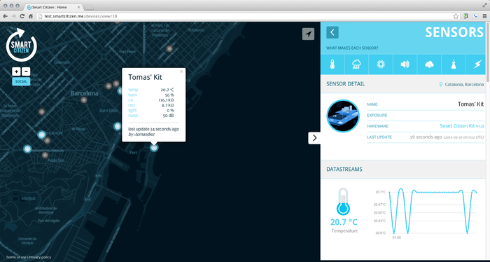The width and height of the screenshot is (490, 262).
Task: Toggle the SOCIAL map layer button
Action: point(21,81)
